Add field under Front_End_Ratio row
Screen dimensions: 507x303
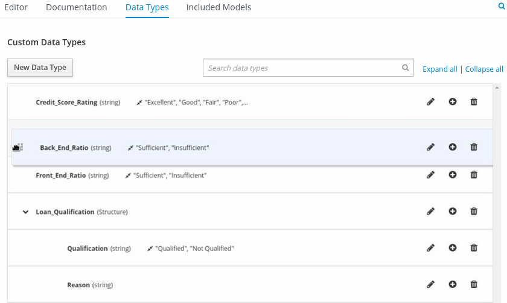coord(452,175)
